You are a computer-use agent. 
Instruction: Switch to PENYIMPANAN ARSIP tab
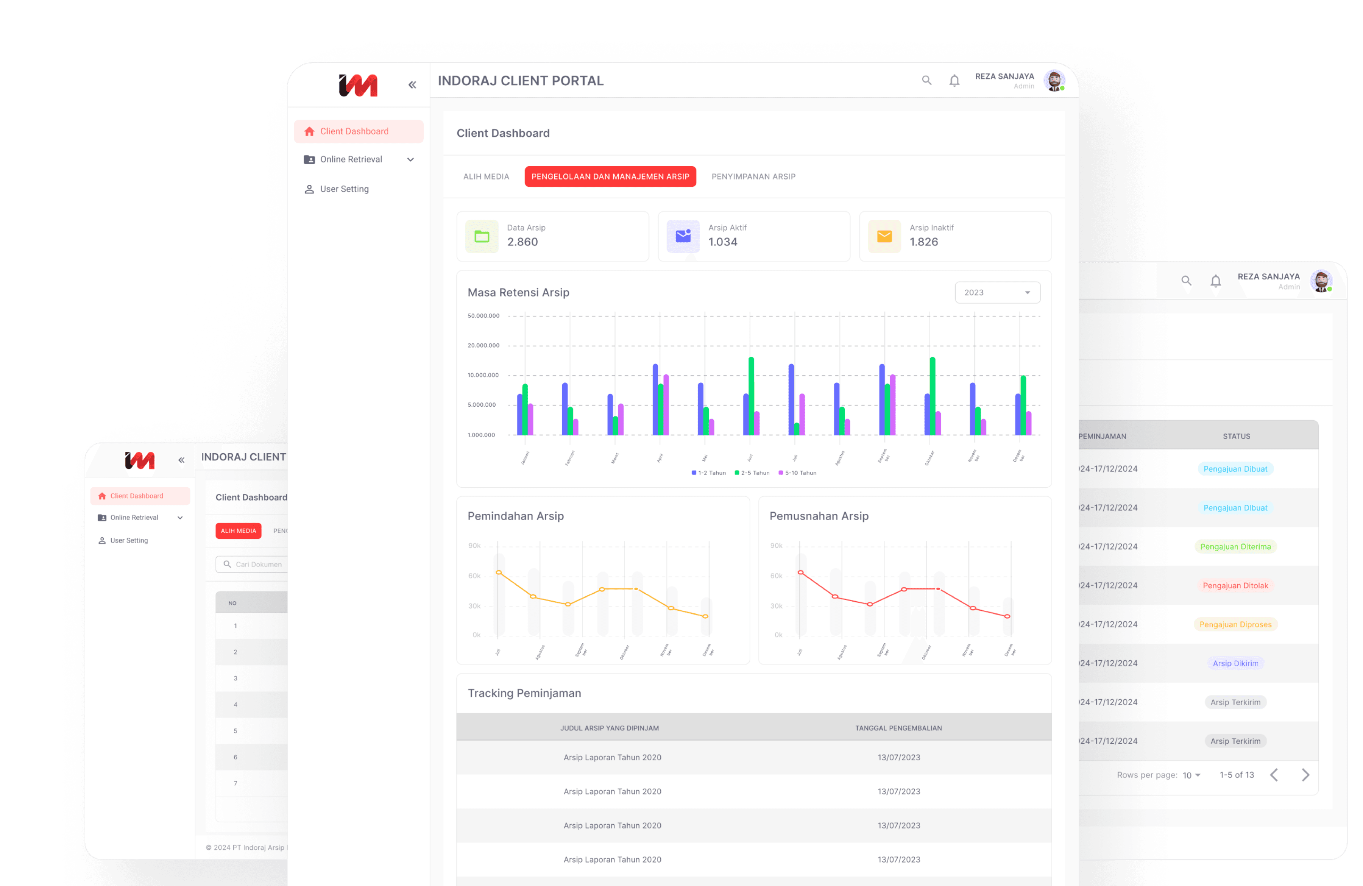pos(753,176)
